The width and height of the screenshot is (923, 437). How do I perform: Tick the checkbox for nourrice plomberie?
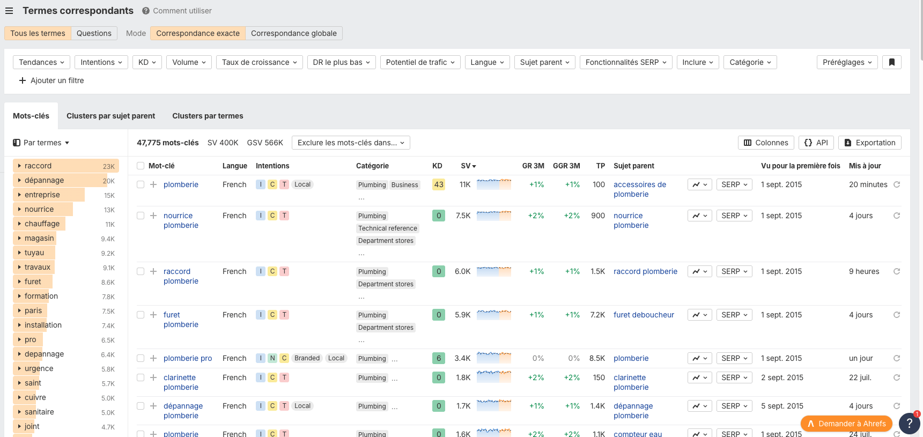[x=141, y=216]
